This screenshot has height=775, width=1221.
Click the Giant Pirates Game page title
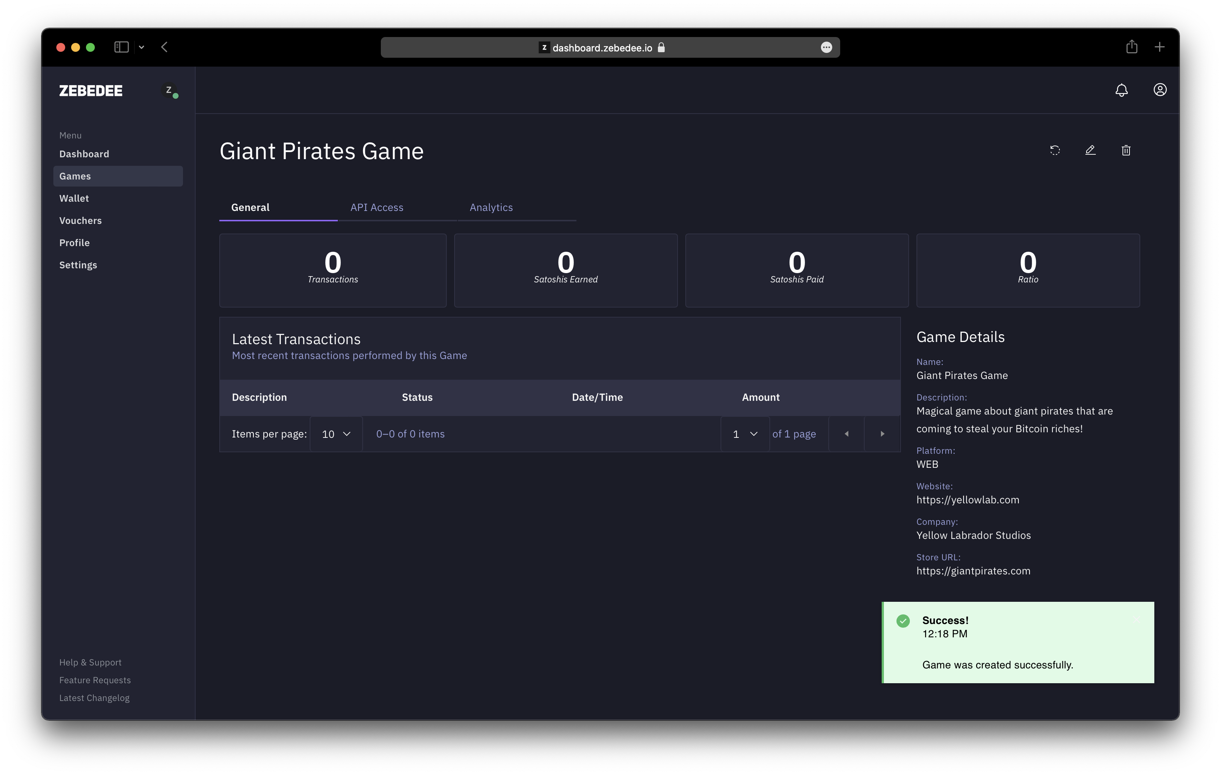pos(322,151)
